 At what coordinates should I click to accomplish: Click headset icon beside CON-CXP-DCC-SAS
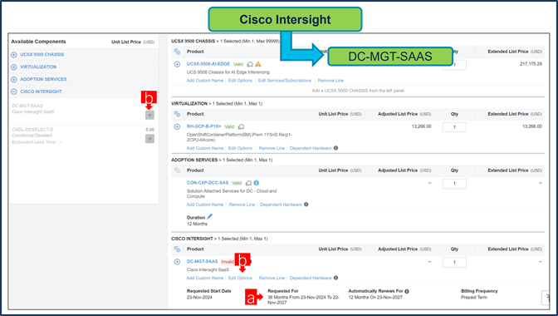[x=249, y=183]
